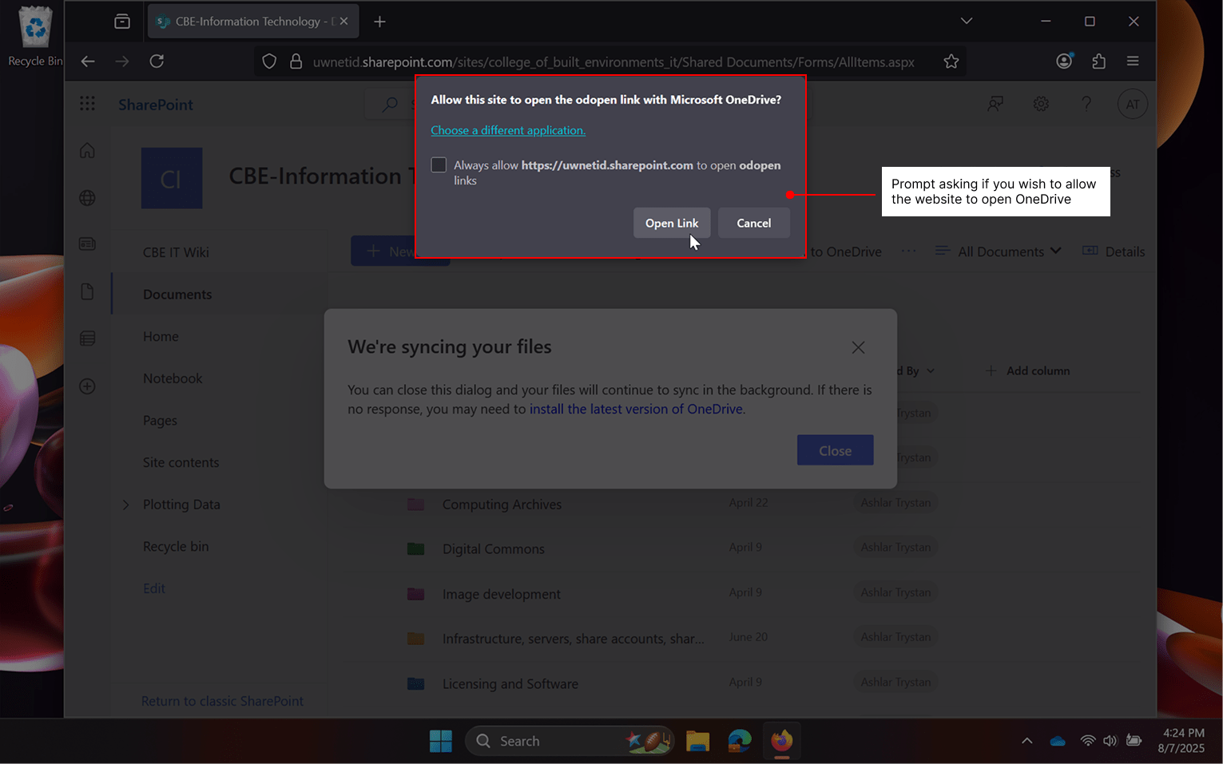Open the Sorted By column dropdown
Viewport: 1223px width, 764px height.
point(912,370)
